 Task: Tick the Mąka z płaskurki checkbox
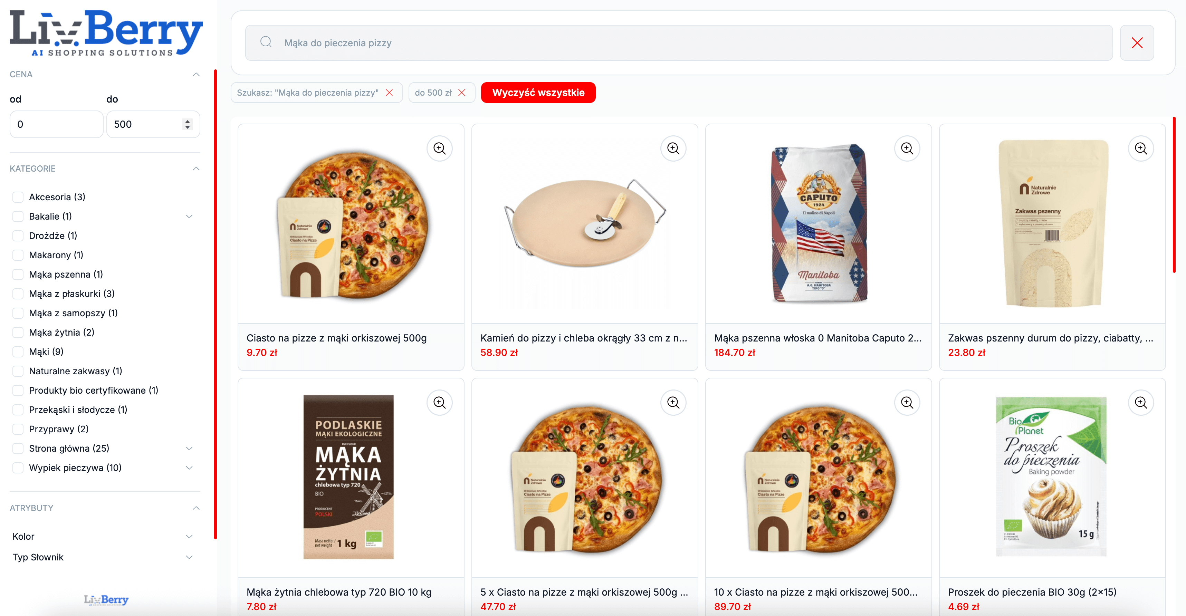coord(18,294)
